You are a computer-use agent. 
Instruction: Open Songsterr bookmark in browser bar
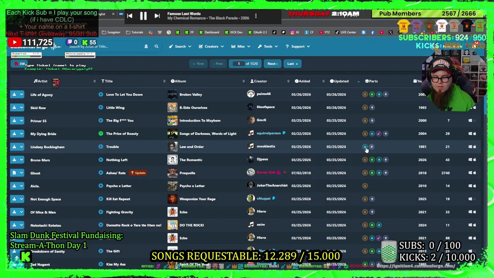click(111, 32)
